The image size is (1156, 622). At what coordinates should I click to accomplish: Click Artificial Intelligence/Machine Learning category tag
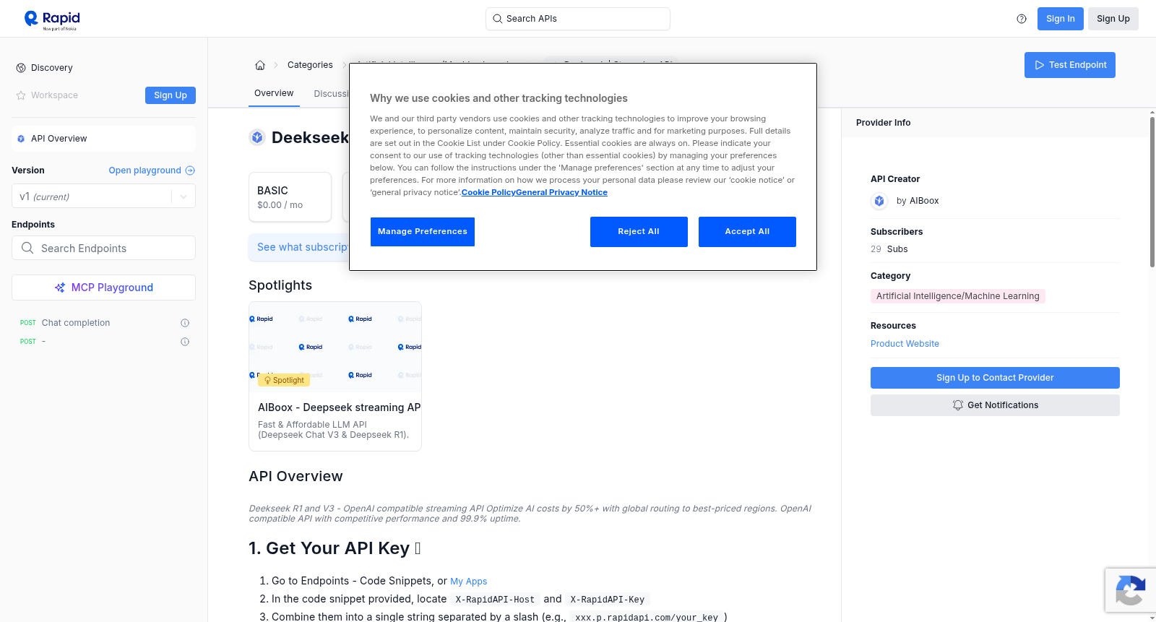[958, 296]
